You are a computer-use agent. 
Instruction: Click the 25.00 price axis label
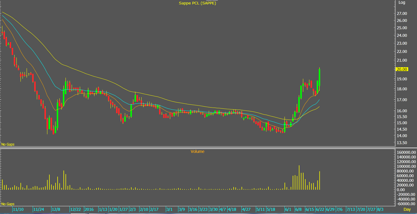pyautogui.click(x=402, y=28)
